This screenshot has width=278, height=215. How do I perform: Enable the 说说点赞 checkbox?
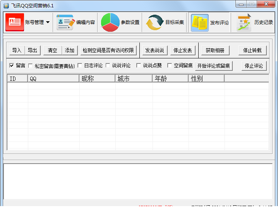click(139, 65)
